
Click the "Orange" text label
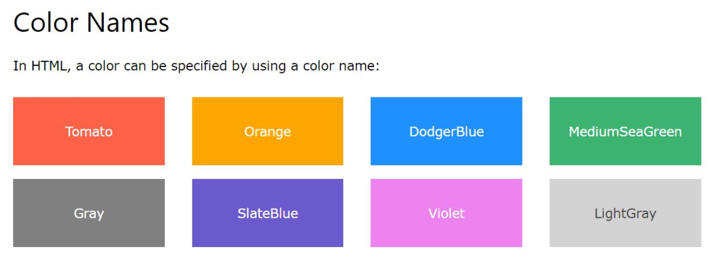pos(267,132)
